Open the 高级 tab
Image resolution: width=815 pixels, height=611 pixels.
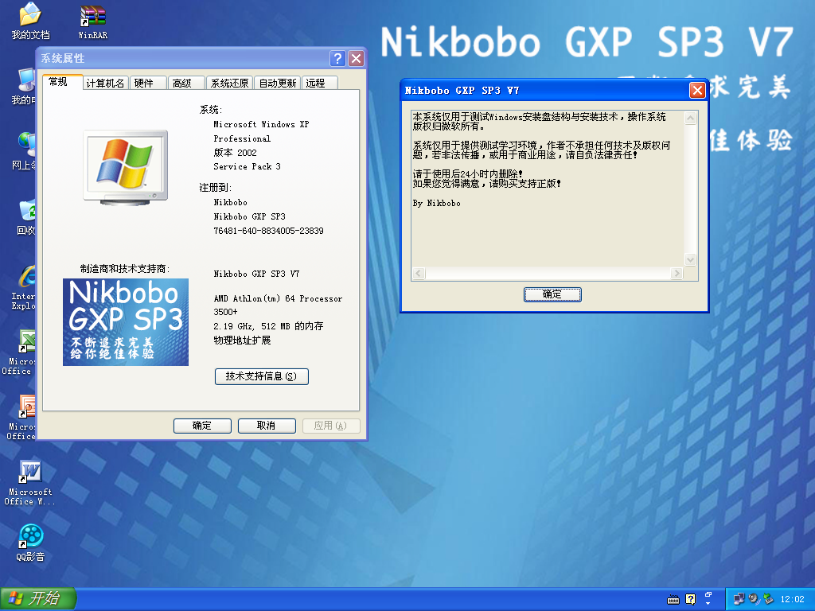tap(186, 83)
